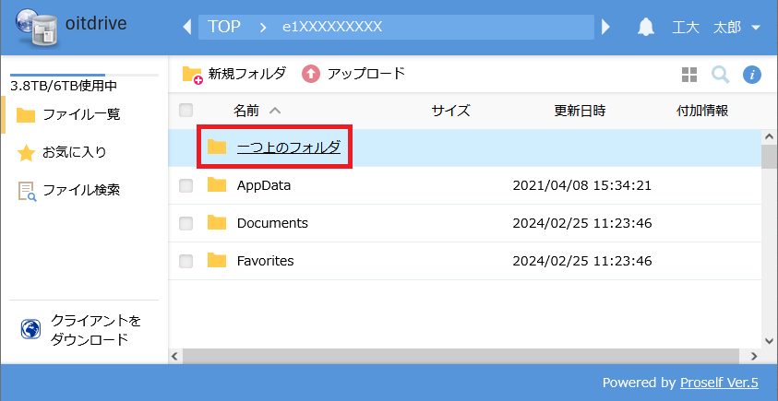
Task: Open the 一つ上のフォルダ link
Action: pyautogui.click(x=288, y=147)
